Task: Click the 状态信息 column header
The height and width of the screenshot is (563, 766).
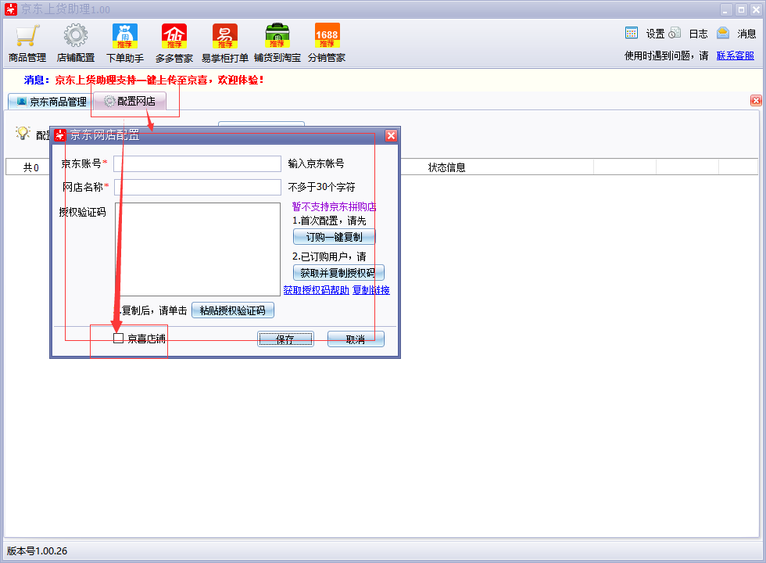Action: click(x=446, y=167)
